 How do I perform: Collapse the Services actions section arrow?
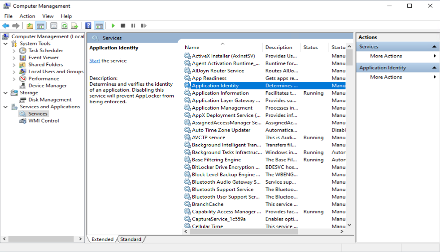click(434, 47)
